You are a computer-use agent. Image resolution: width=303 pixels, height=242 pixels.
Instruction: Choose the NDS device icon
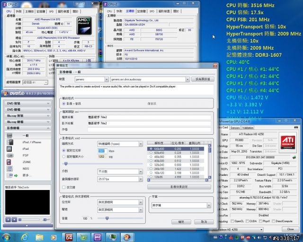(9, 168)
